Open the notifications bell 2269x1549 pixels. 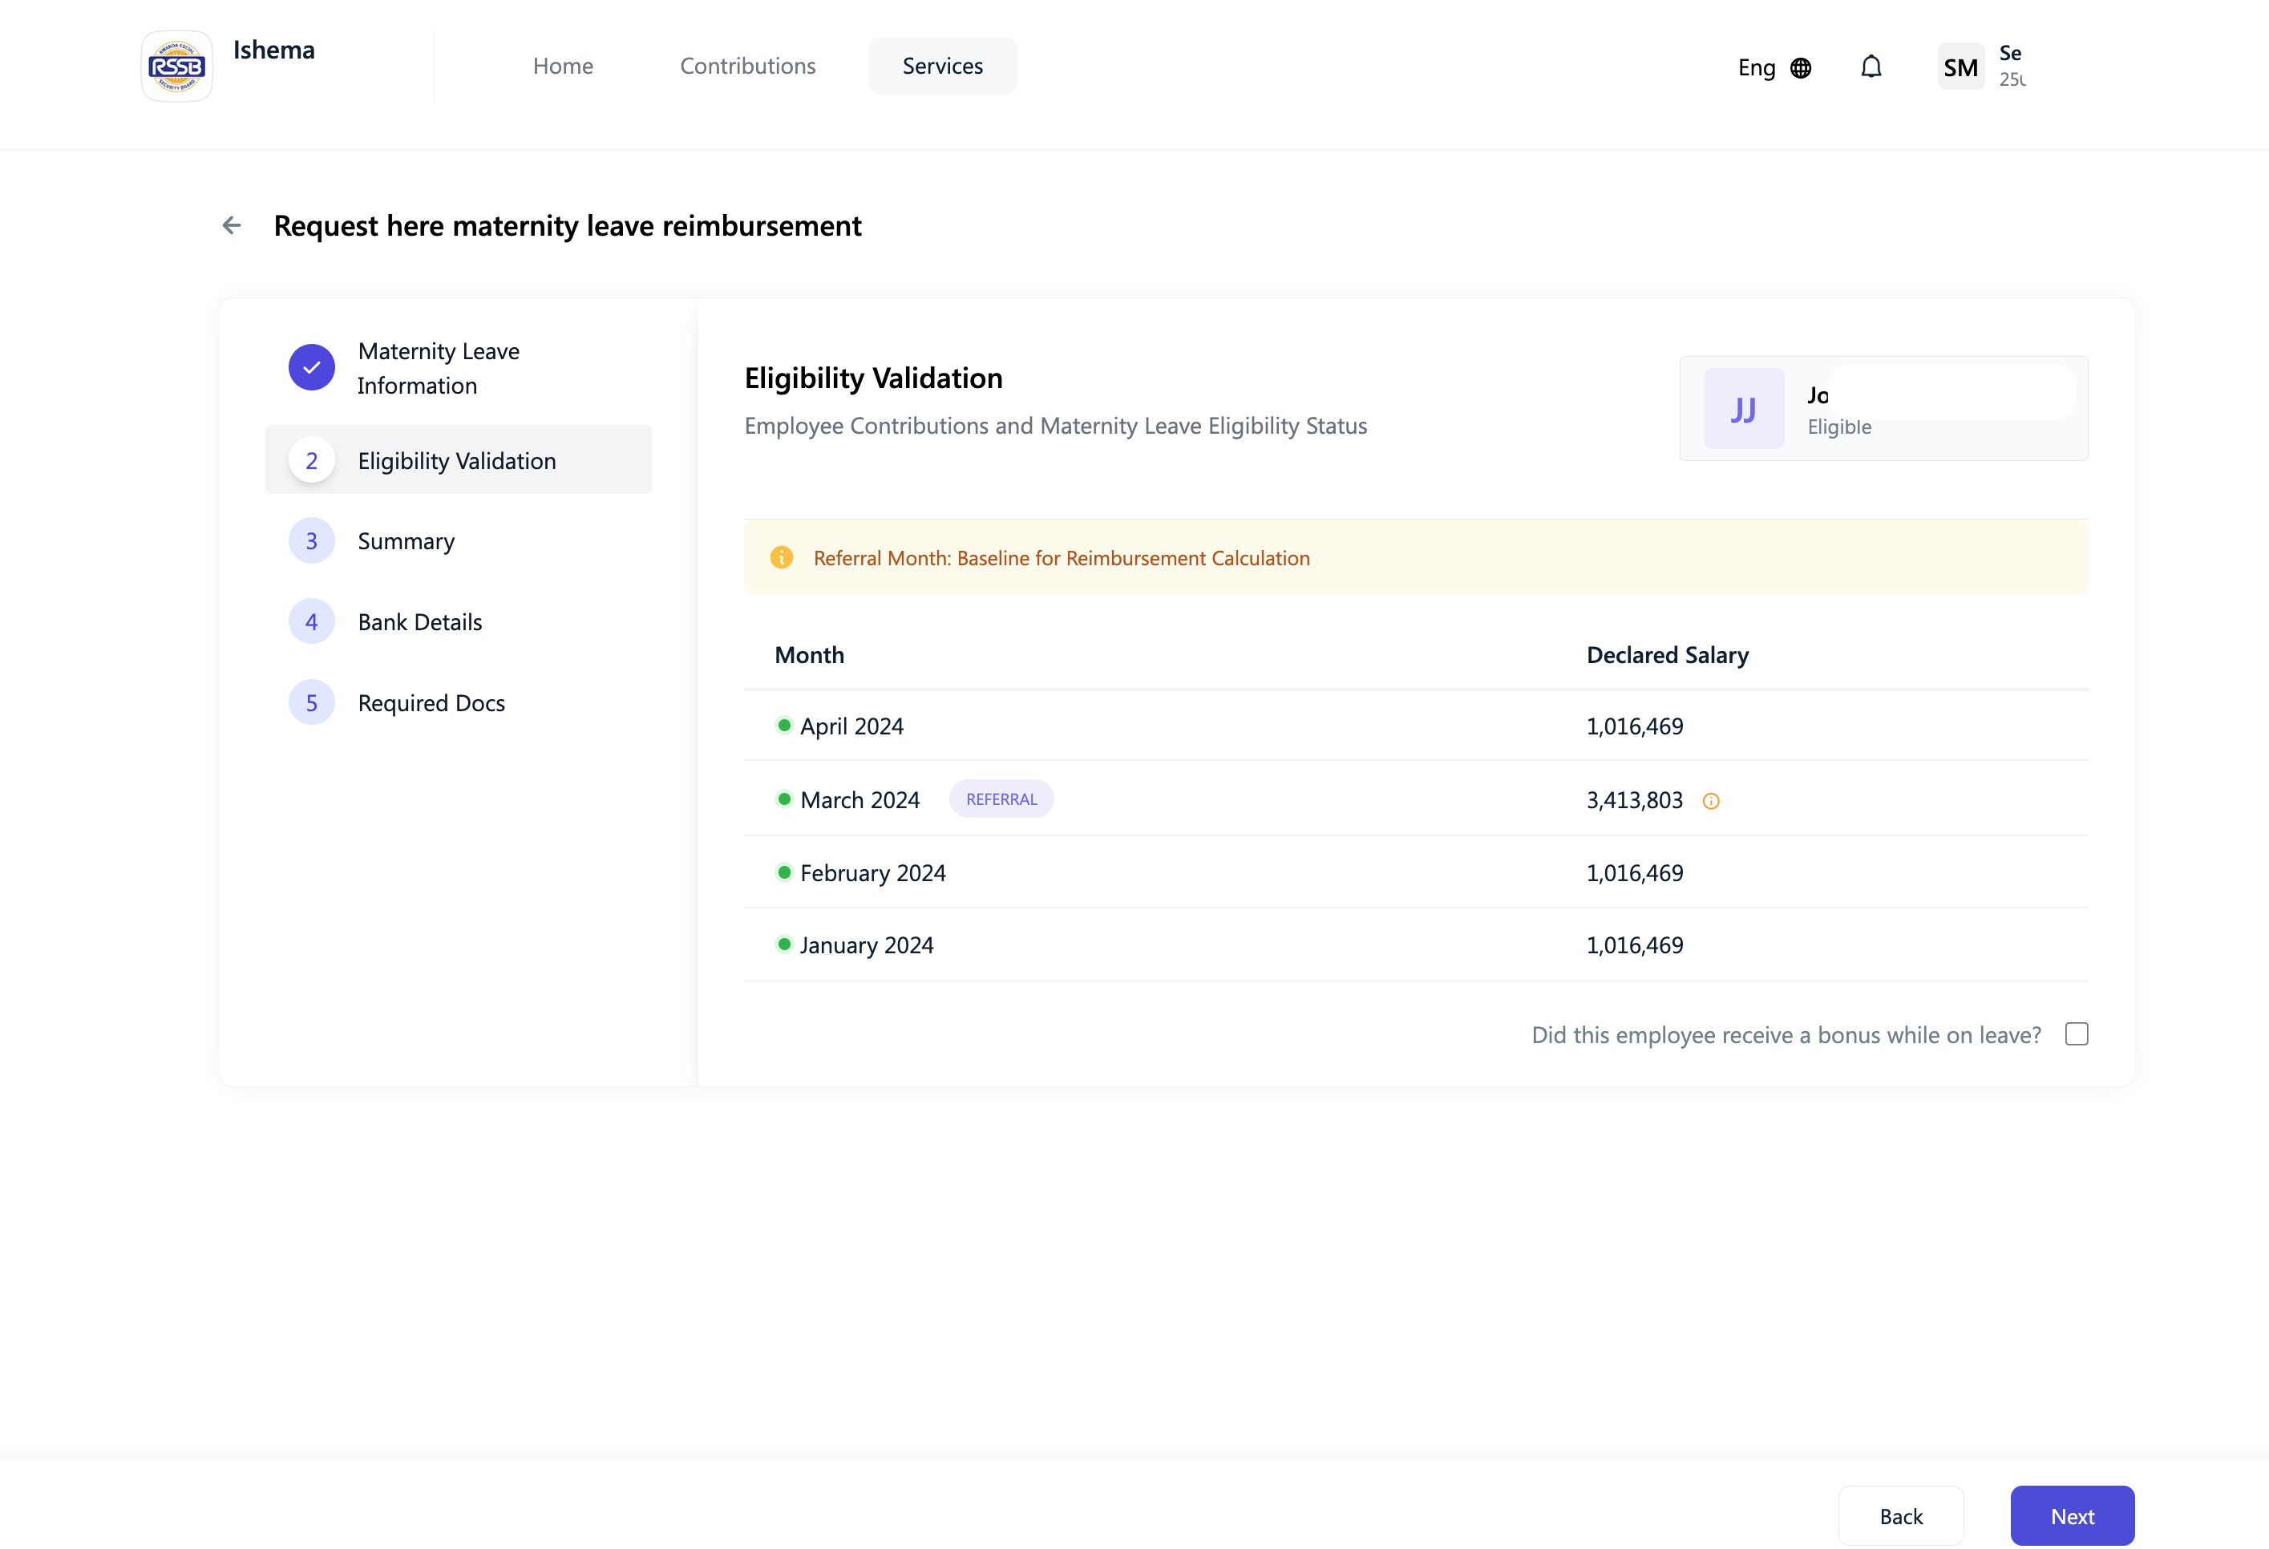pos(1871,67)
